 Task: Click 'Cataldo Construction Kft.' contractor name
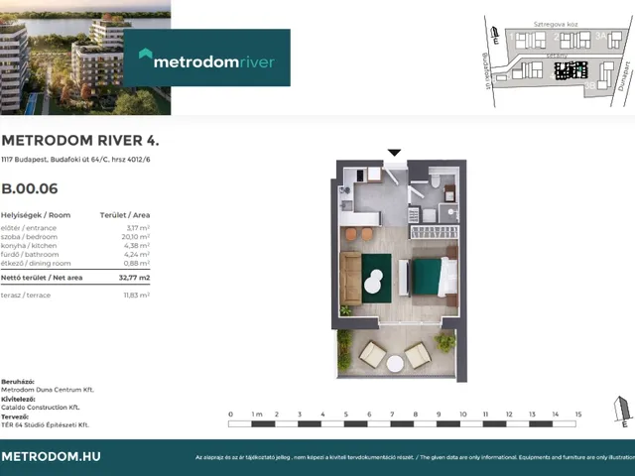point(41,408)
